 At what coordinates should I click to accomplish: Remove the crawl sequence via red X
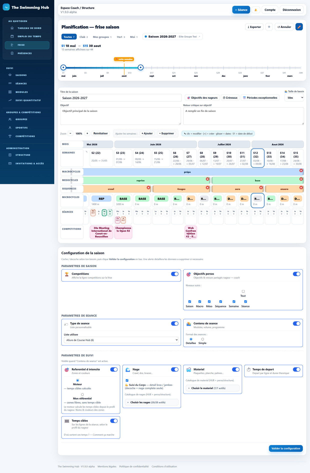tap(148, 187)
